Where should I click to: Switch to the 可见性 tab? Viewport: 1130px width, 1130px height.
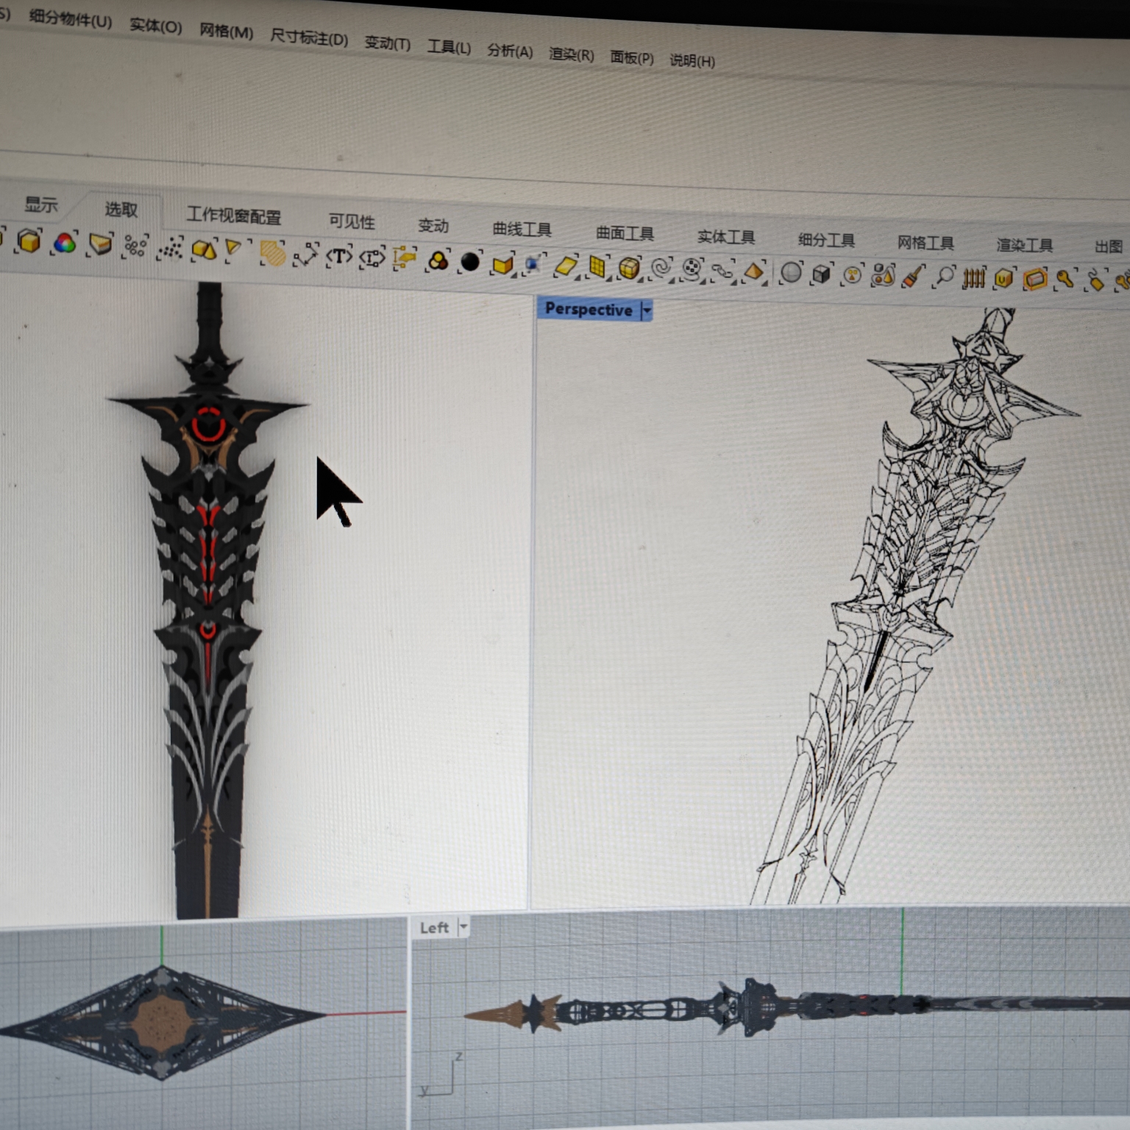point(351,221)
